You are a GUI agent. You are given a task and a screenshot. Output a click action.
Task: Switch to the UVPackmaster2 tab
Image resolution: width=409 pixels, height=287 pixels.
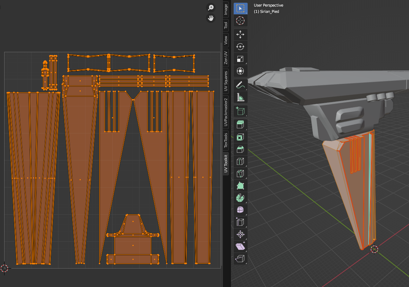[x=226, y=112]
